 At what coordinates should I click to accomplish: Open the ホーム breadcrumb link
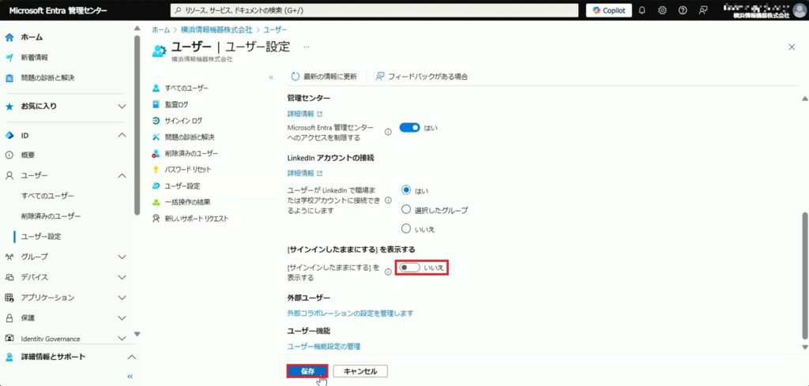pyautogui.click(x=160, y=30)
